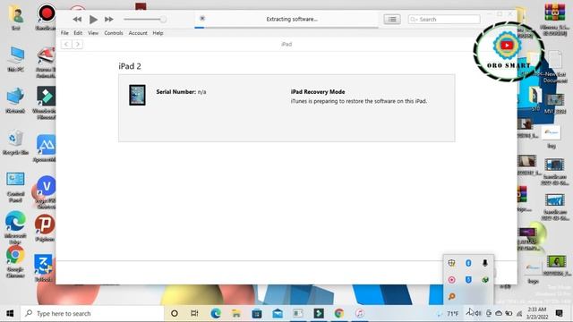Click the iTunes play button

(x=93, y=20)
